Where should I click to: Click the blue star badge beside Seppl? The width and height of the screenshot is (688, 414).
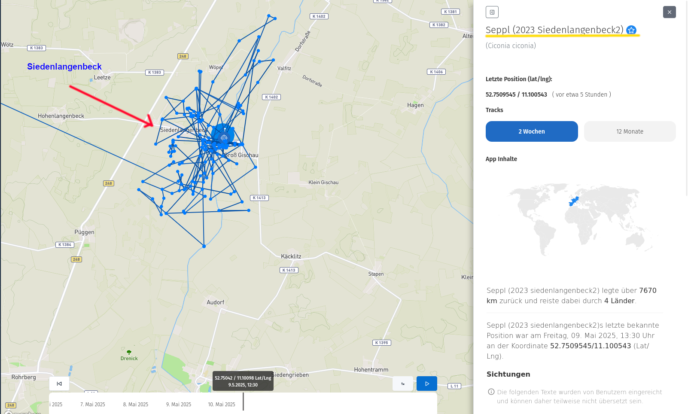(631, 30)
